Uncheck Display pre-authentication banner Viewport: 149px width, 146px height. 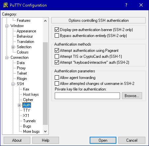click(x=57, y=30)
